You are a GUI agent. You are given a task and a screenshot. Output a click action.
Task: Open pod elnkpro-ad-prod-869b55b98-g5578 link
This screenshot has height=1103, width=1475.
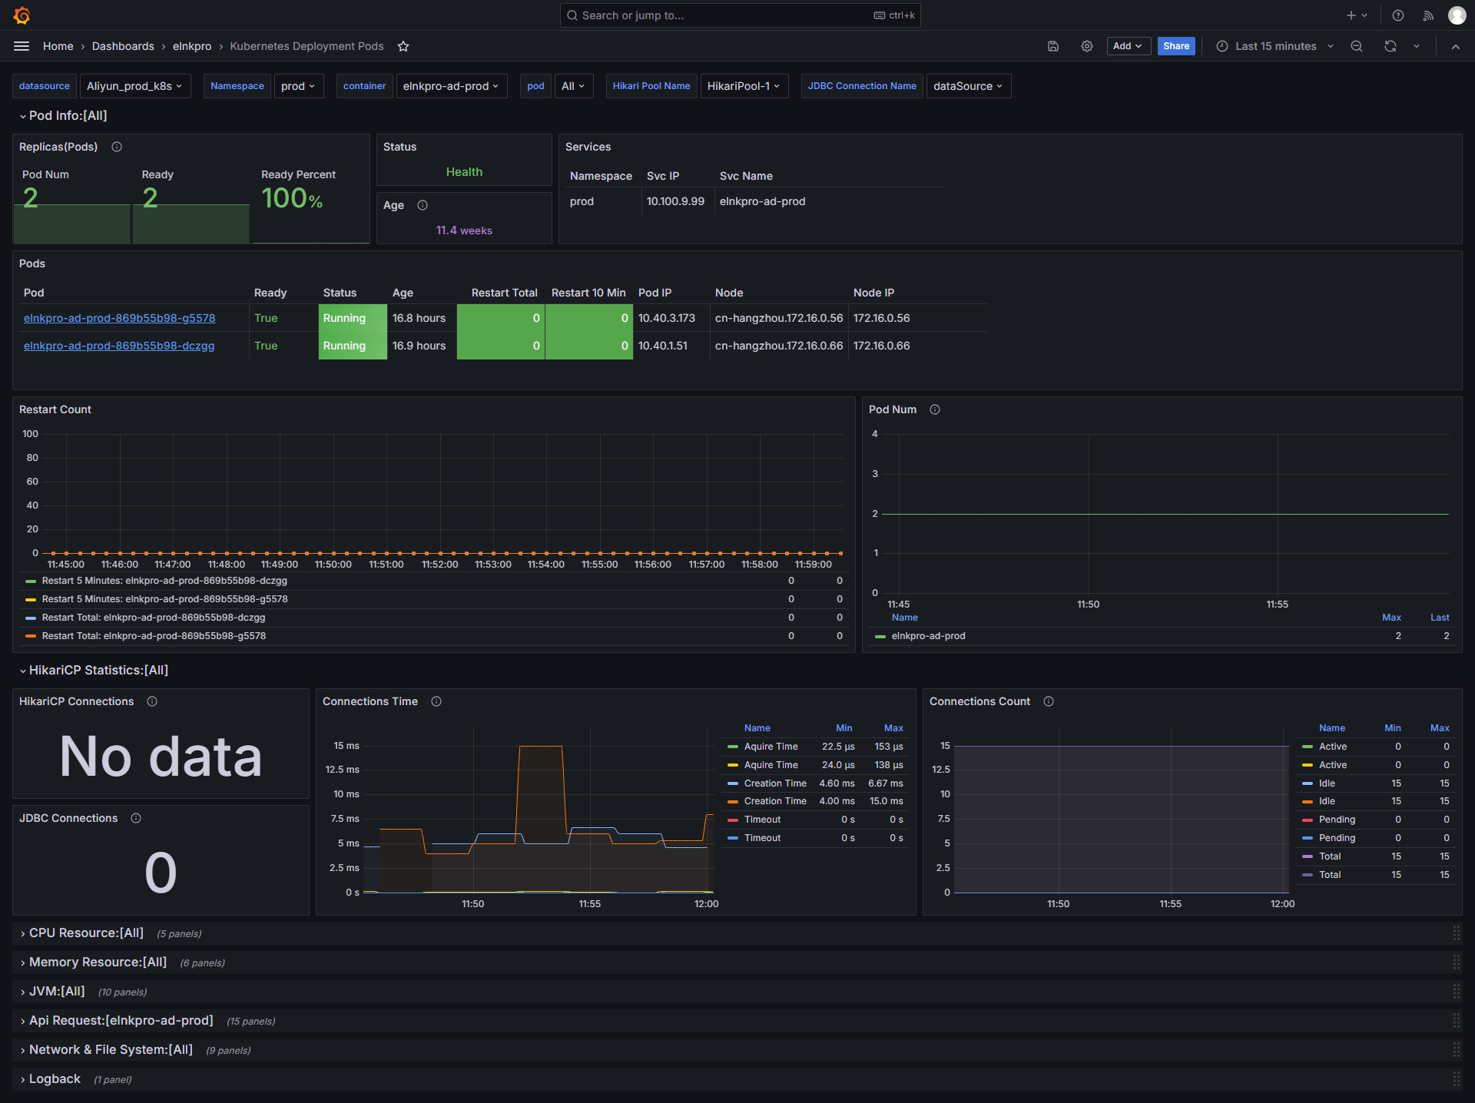click(119, 318)
